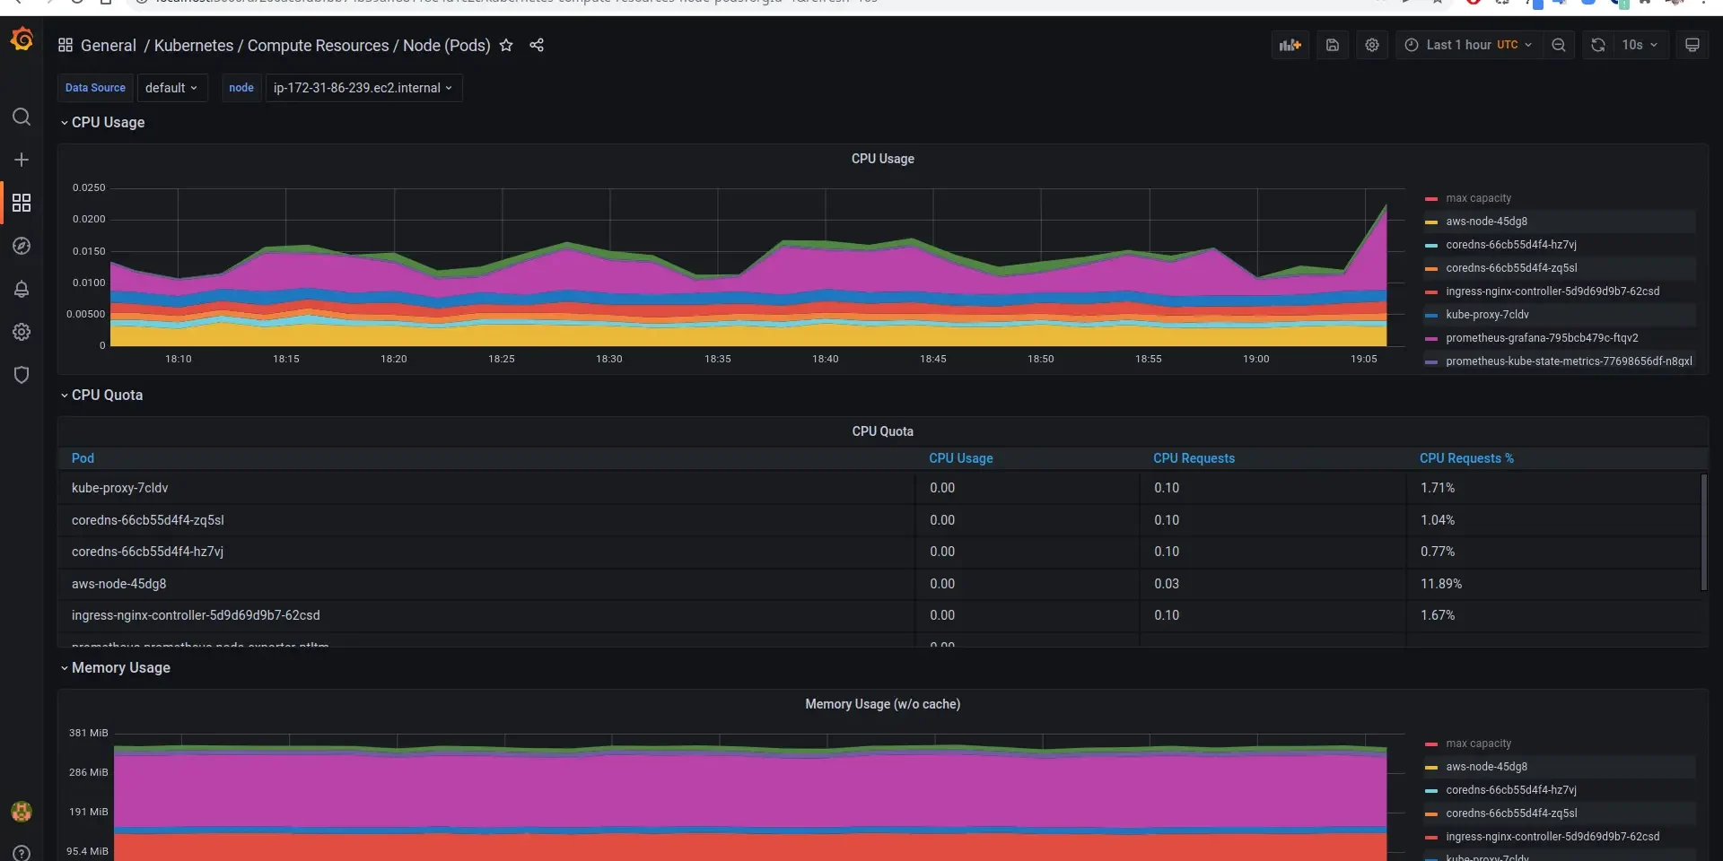Open the refresh interval 10s dropdown
The width and height of the screenshot is (1723, 861).
coord(1640,45)
